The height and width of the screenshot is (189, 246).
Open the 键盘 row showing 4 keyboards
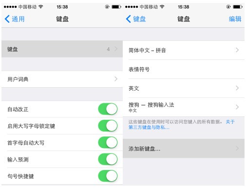(62, 49)
